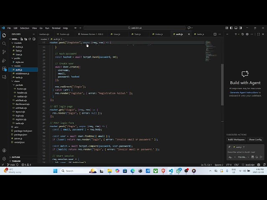Go back in navigation history
Screen dimensions: 267x200
click(x=76, y=28)
